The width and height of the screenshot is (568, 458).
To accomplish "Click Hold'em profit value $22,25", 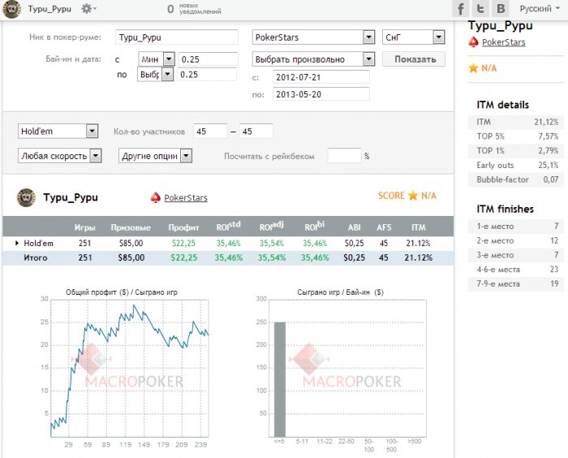I will 183,243.
